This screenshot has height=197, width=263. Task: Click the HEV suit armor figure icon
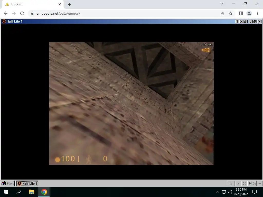[x=89, y=159]
